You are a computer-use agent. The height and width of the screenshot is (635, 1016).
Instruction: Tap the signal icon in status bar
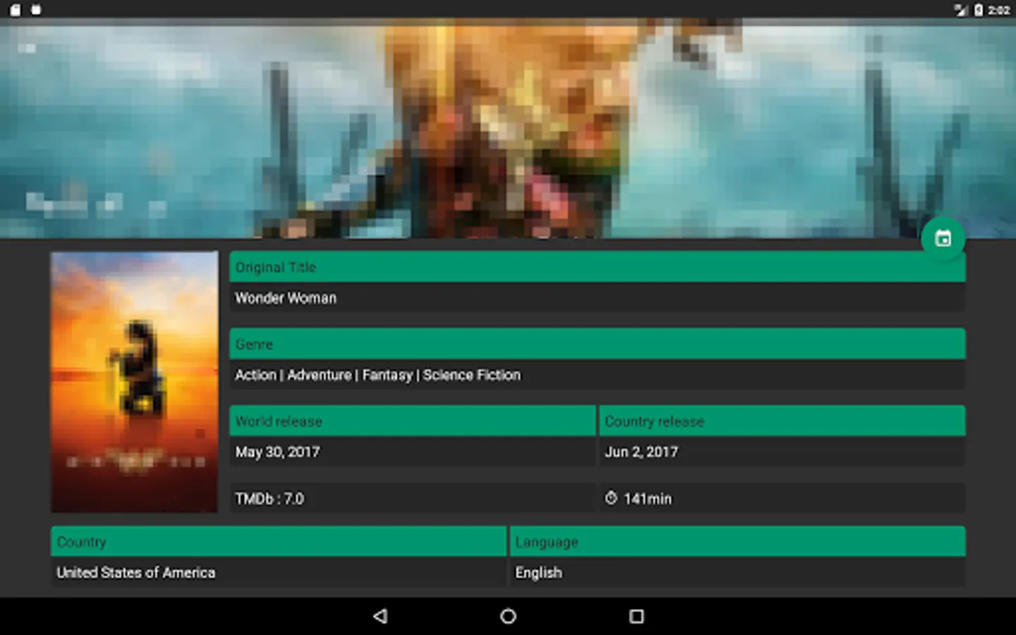pyautogui.click(x=960, y=10)
